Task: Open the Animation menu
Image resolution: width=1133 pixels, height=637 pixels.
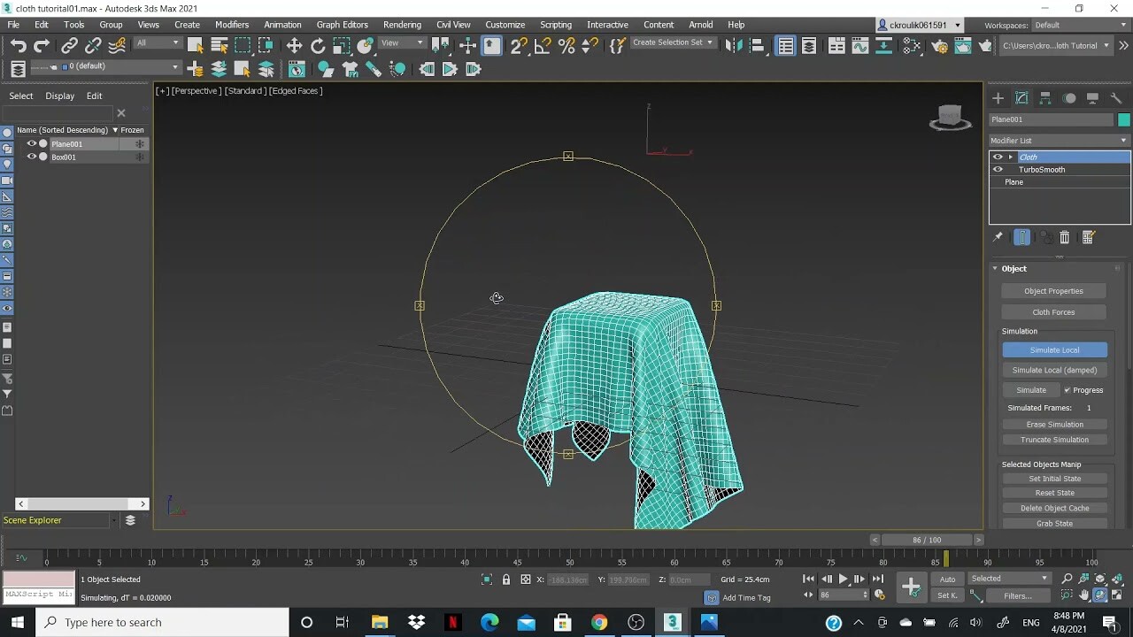Action: pyautogui.click(x=282, y=24)
